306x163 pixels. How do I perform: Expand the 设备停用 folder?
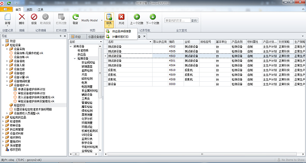(7, 61)
